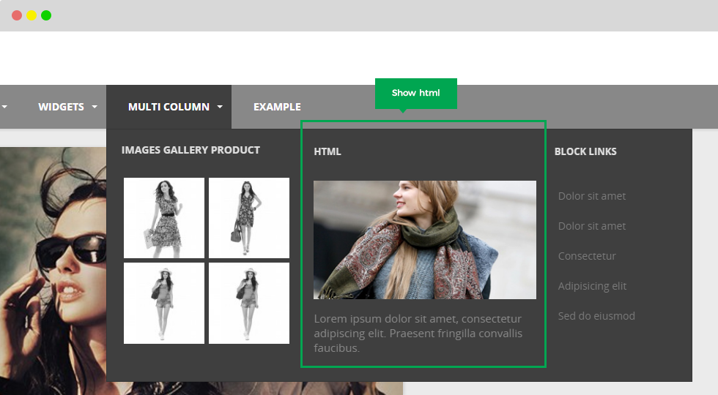Click the sunglasses woman banner image
This screenshot has width=718, height=395.
pos(53,270)
